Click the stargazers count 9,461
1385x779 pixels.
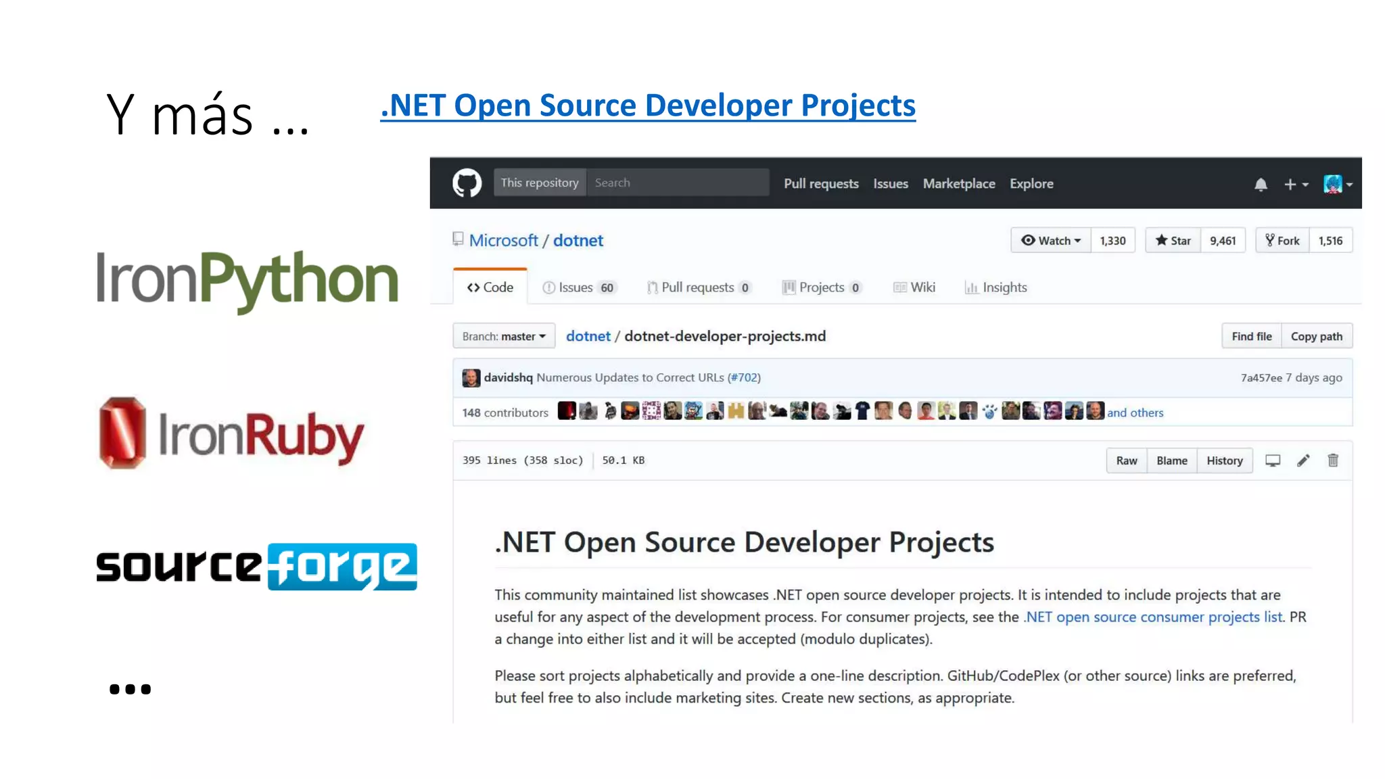pyautogui.click(x=1223, y=241)
